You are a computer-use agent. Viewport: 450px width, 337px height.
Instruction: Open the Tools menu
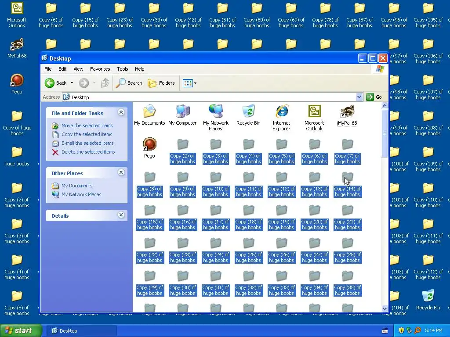point(123,69)
